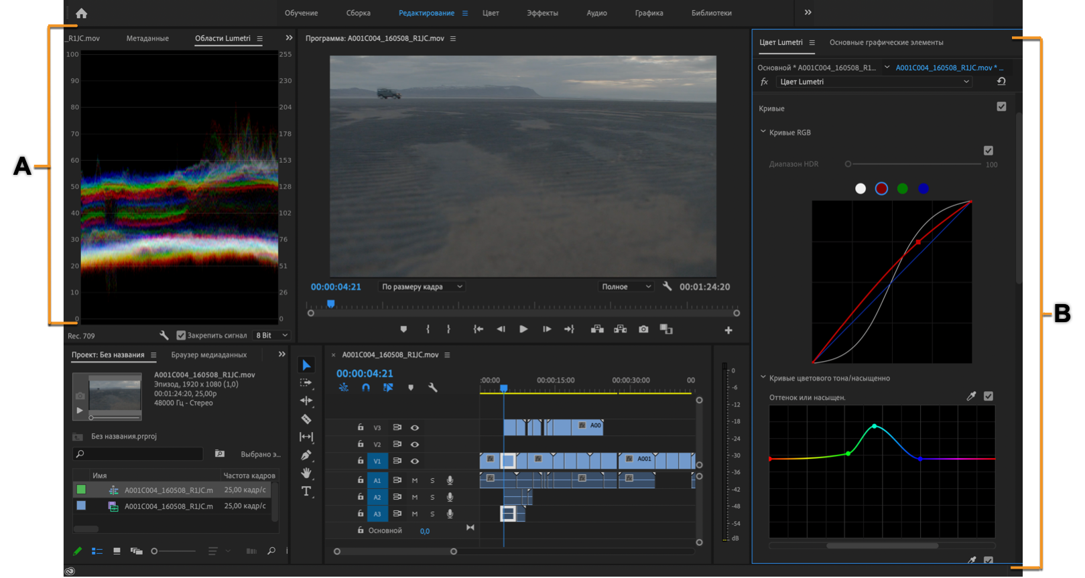This screenshot has width=1085, height=578.
Task: Toggle nest-as-sequence insert mode in timeline
Action: [344, 388]
